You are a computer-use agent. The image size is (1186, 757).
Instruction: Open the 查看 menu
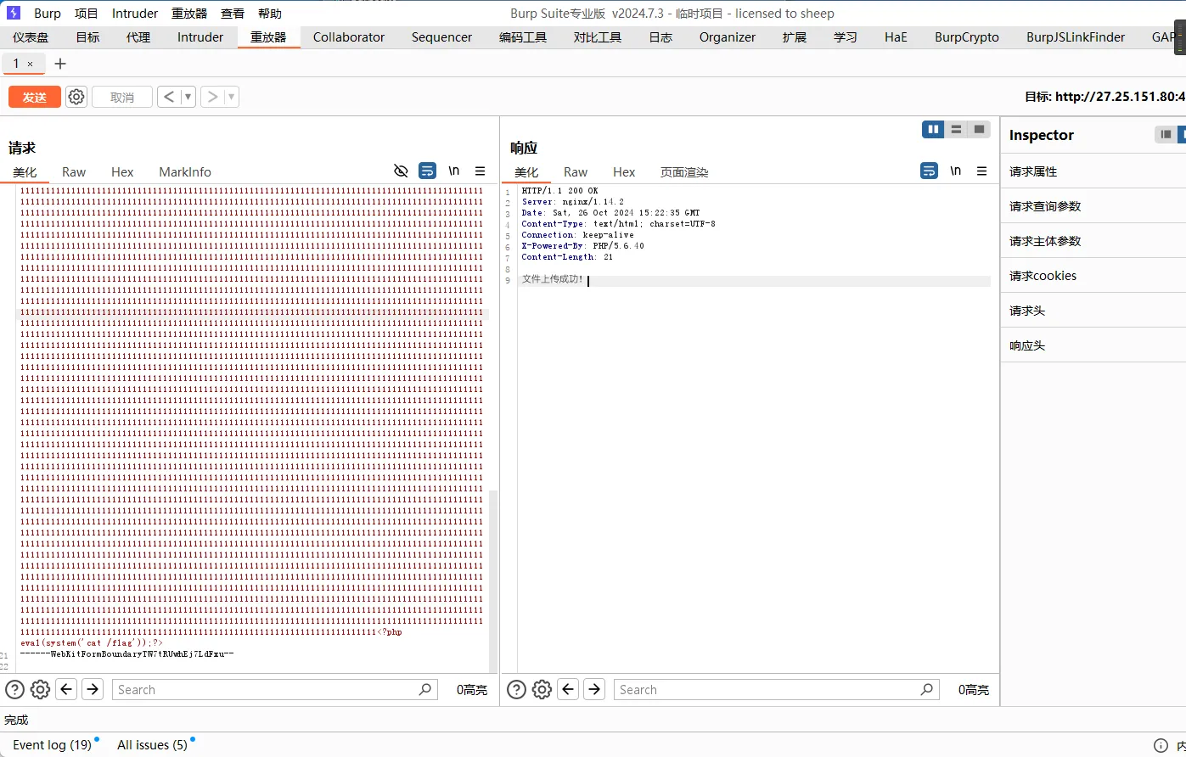233,13
